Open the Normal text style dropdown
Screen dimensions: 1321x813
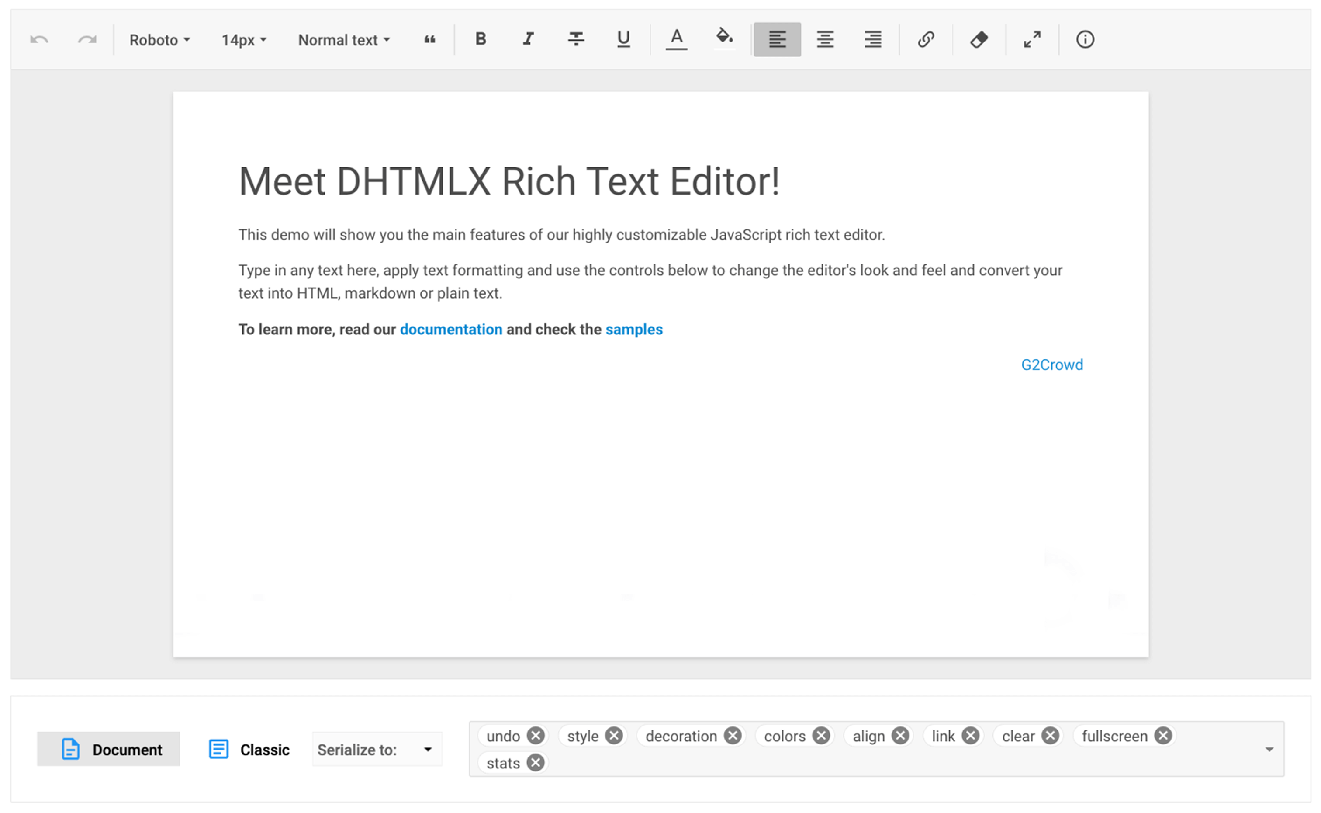pyautogui.click(x=343, y=39)
